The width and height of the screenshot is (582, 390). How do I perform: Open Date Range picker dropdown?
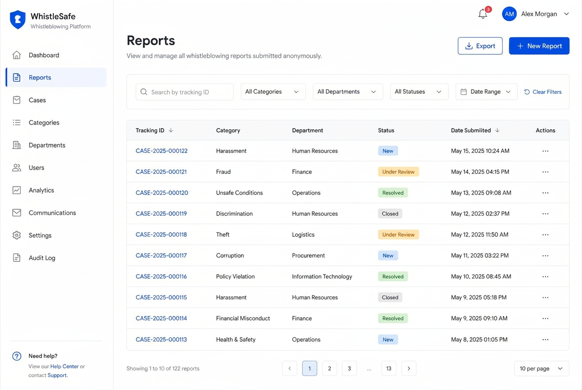[486, 92]
